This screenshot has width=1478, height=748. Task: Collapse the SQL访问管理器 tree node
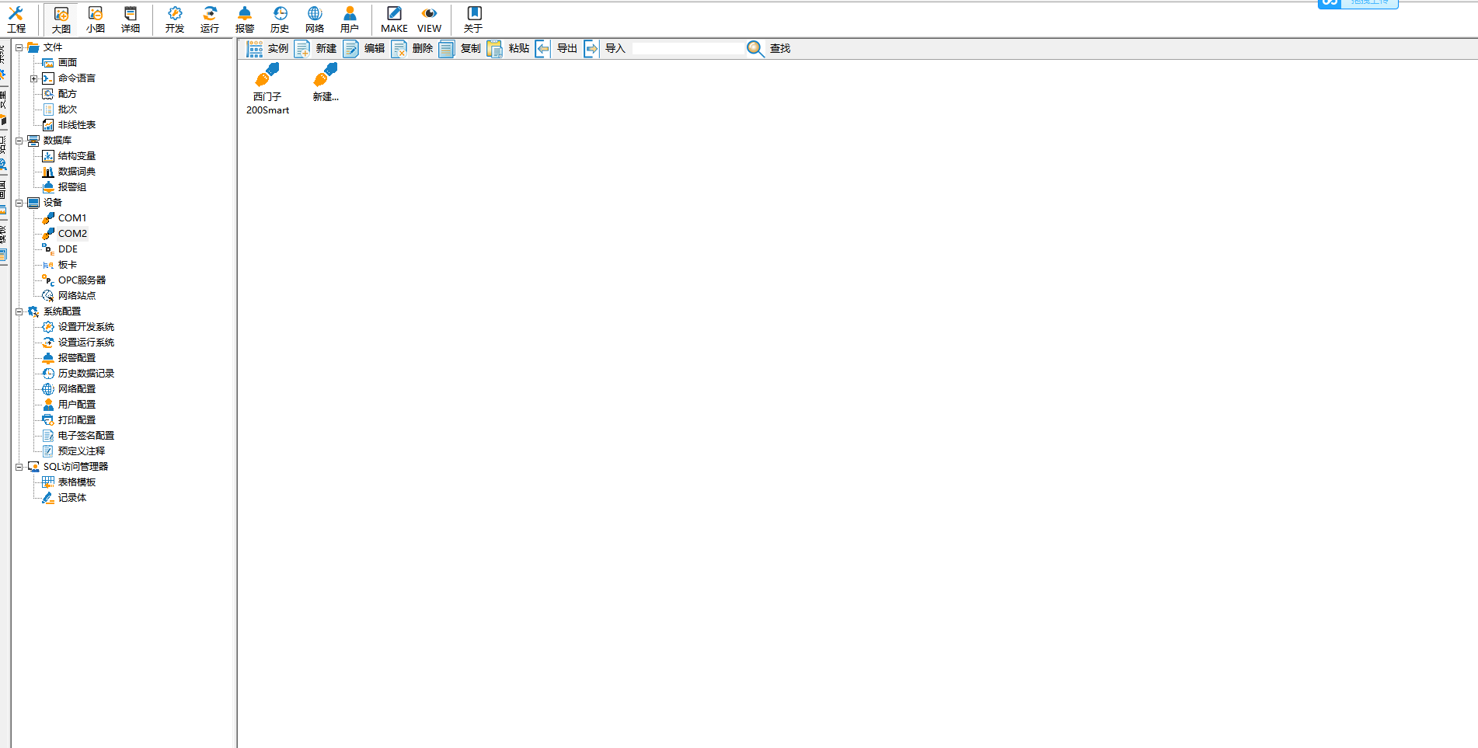click(19, 467)
